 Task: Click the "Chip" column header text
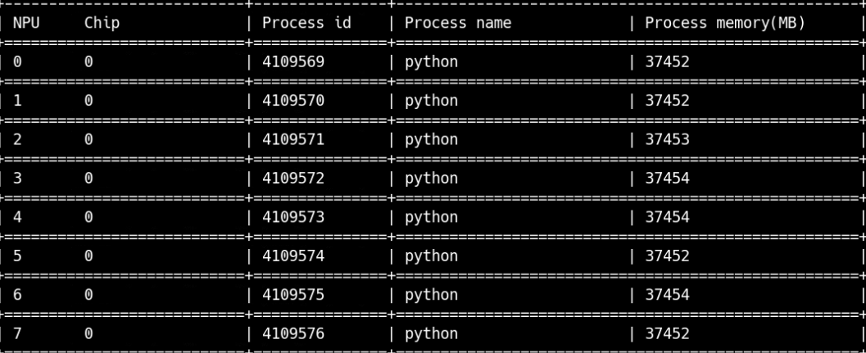pos(102,23)
